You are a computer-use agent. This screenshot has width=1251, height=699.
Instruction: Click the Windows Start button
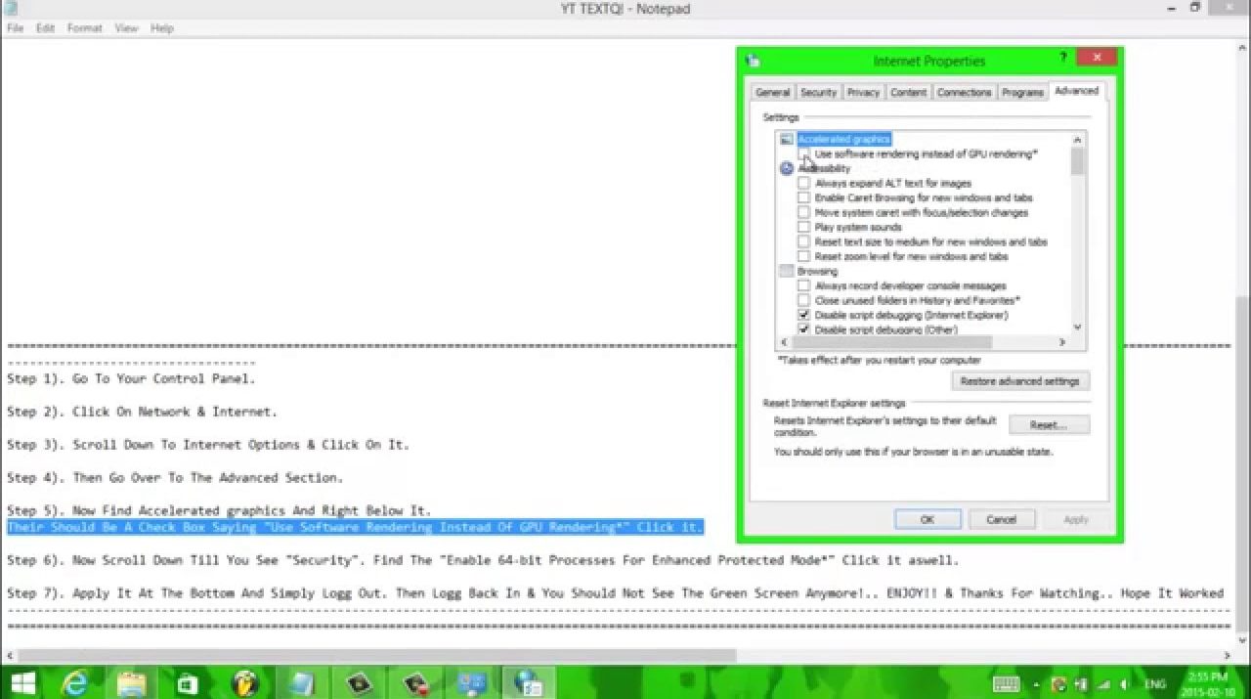22,681
